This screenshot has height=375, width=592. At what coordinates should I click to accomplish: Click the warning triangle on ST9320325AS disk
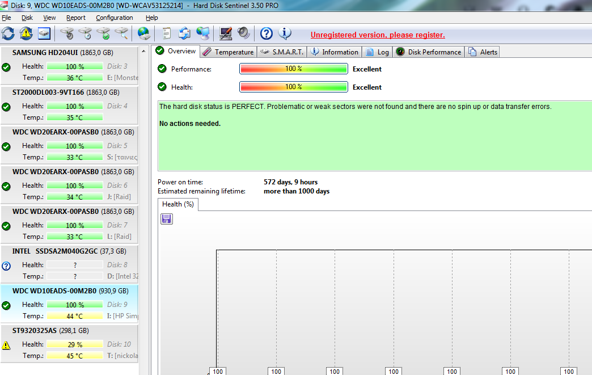click(6, 345)
